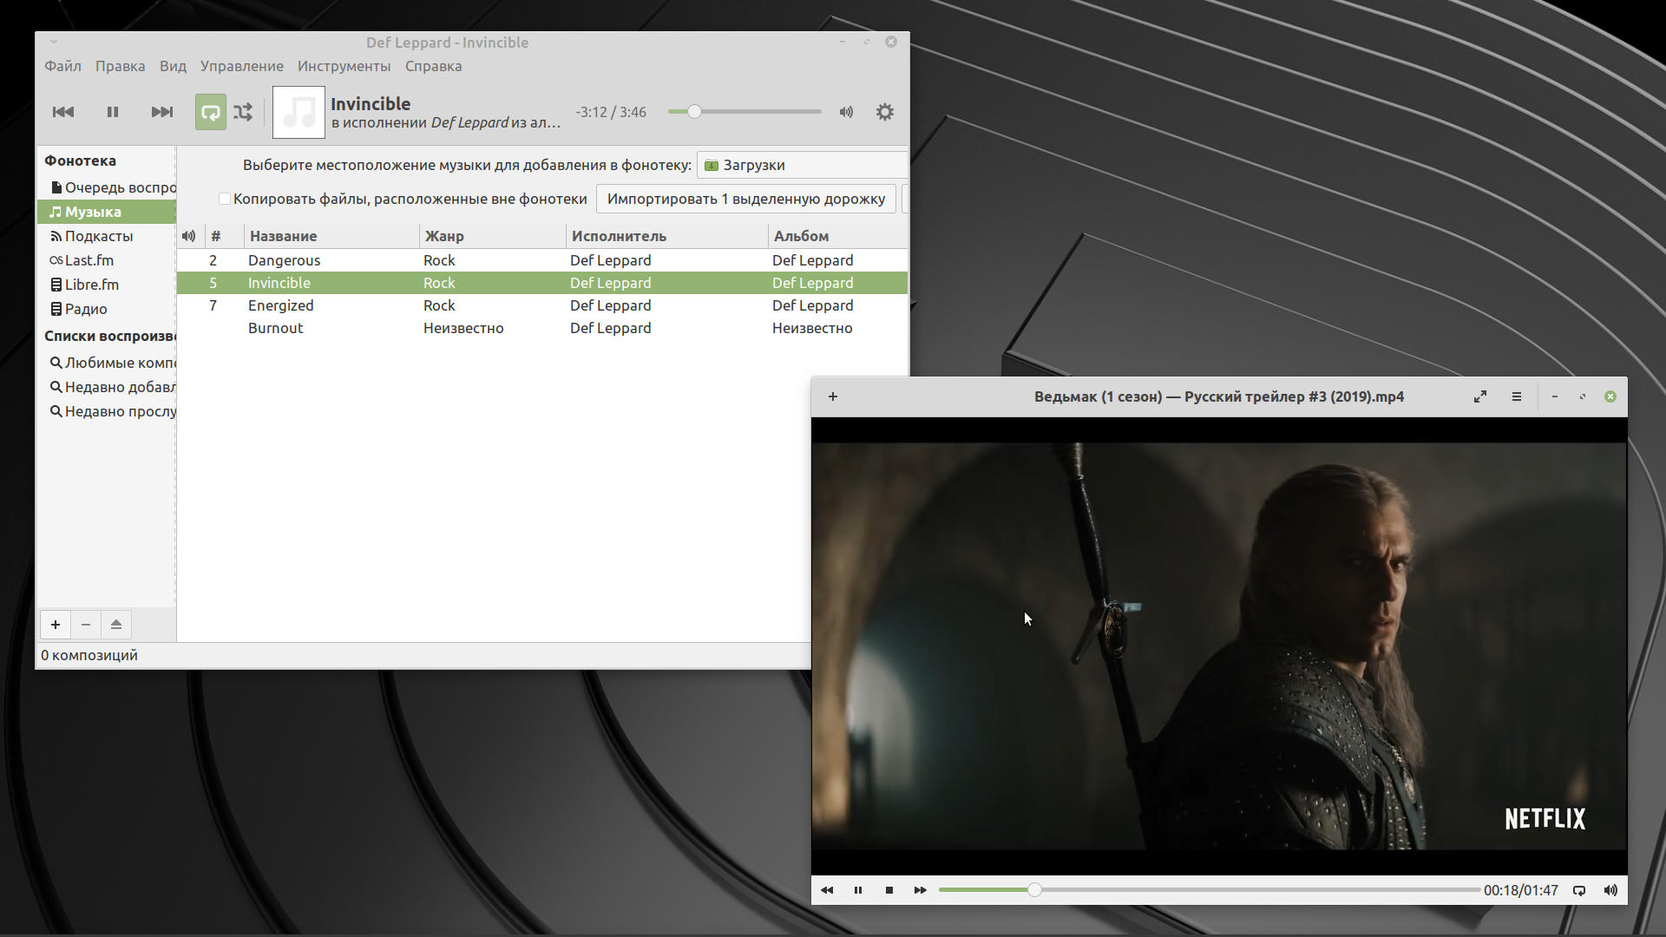Open the Недавно прослушанные playlist
The width and height of the screenshot is (1666, 937).
coord(107,411)
